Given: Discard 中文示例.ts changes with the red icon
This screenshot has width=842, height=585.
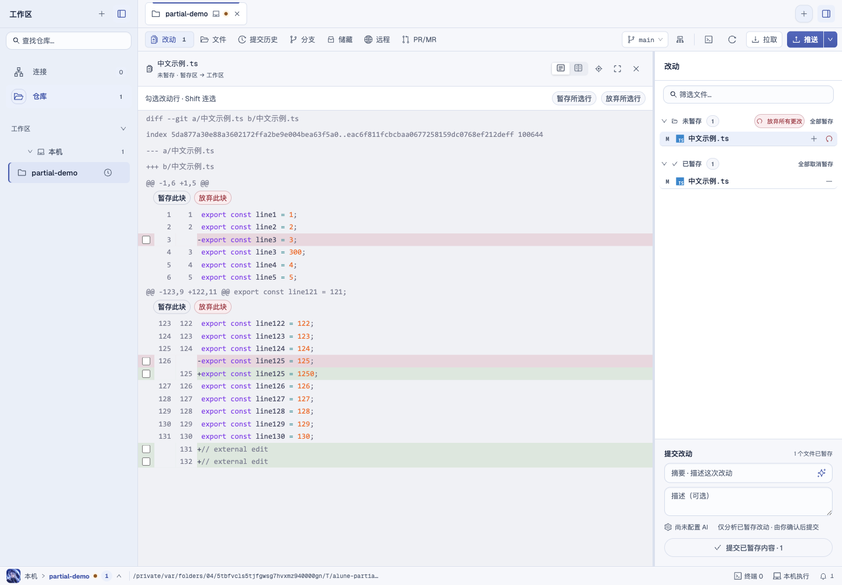Looking at the screenshot, I should 829,139.
